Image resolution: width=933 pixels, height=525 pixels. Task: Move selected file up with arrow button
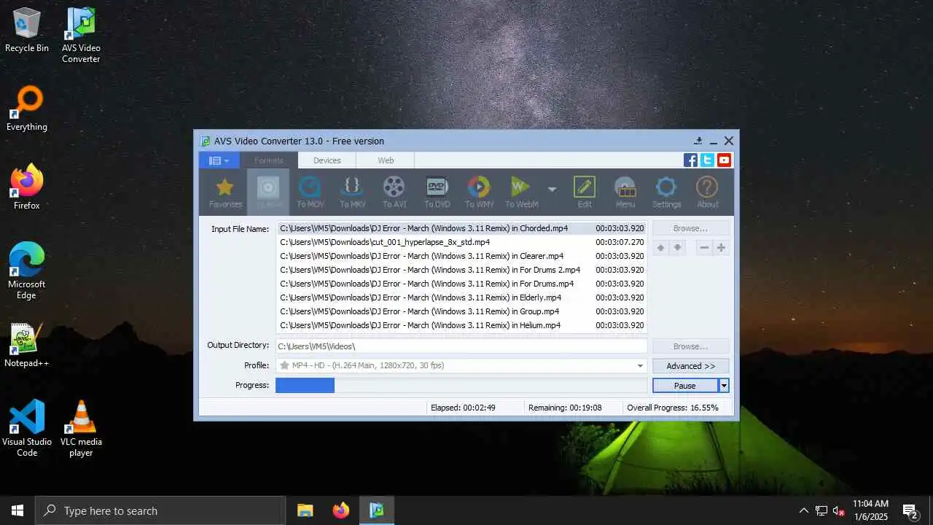[660, 248]
